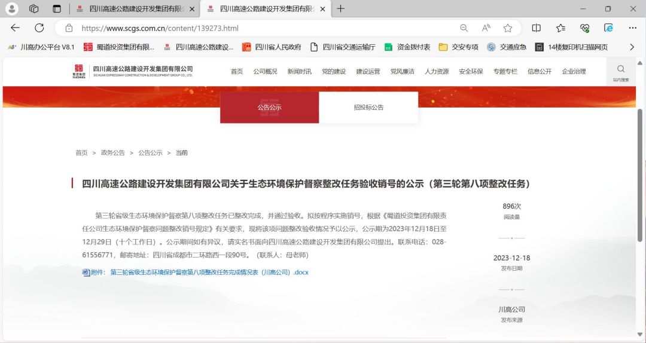Expand the favorites bar overflow chevron
Image resolution: width=646 pixels, height=343 pixels.
pyautogui.click(x=632, y=47)
